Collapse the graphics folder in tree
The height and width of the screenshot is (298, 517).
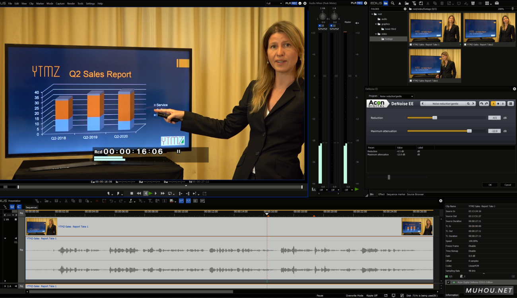click(x=376, y=24)
